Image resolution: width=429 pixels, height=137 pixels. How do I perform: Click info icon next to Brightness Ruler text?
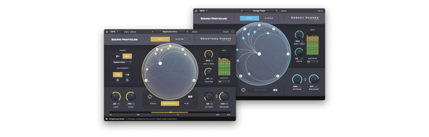point(107,119)
